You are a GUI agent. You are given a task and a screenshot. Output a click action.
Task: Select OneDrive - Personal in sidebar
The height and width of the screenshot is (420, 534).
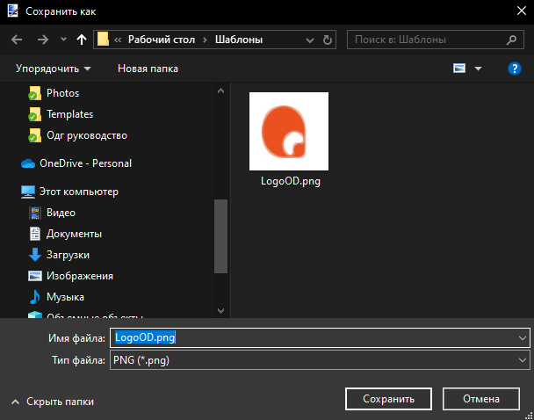tap(85, 163)
